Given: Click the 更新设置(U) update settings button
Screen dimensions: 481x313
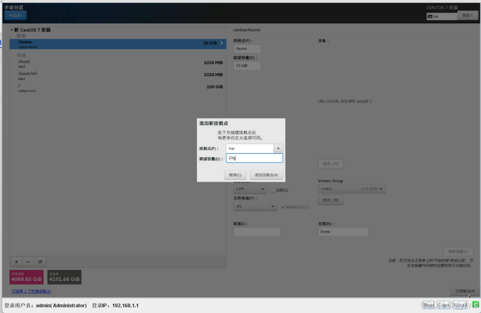Looking at the screenshot, I should (x=458, y=252).
